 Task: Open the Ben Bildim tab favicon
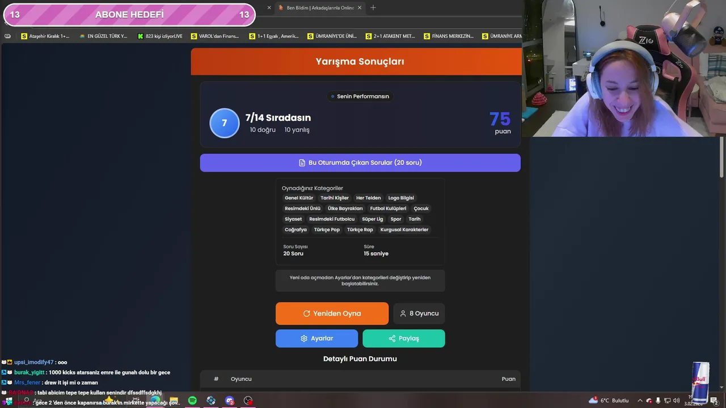[281, 8]
